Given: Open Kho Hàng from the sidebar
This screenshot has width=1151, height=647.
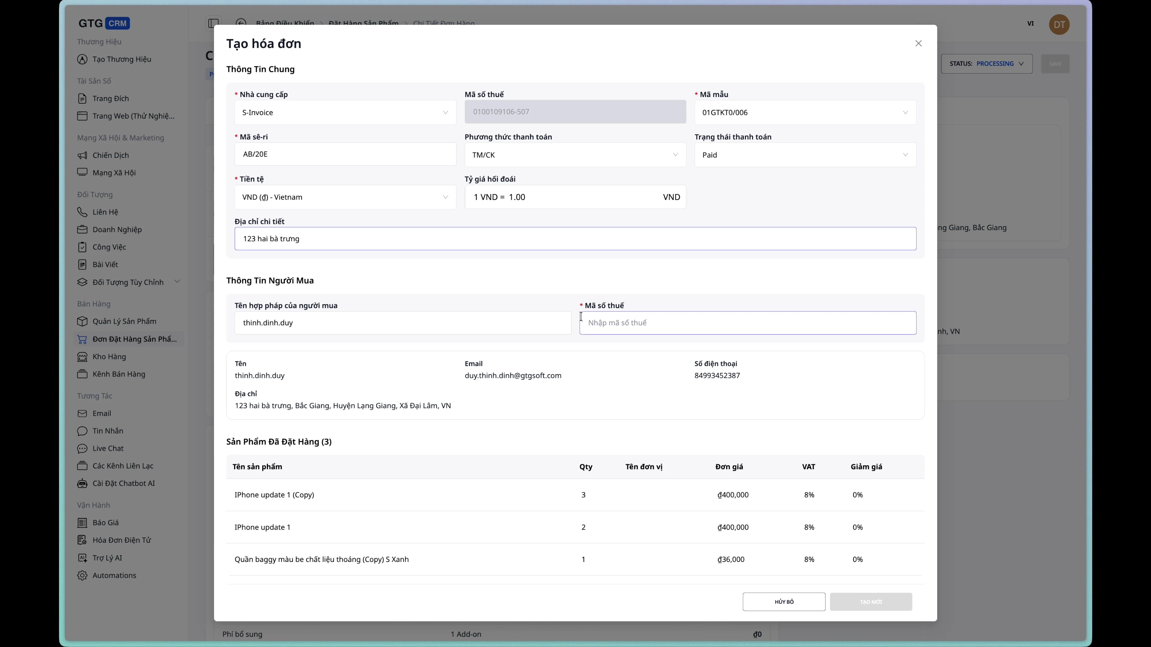Looking at the screenshot, I should pyautogui.click(x=109, y=357).
